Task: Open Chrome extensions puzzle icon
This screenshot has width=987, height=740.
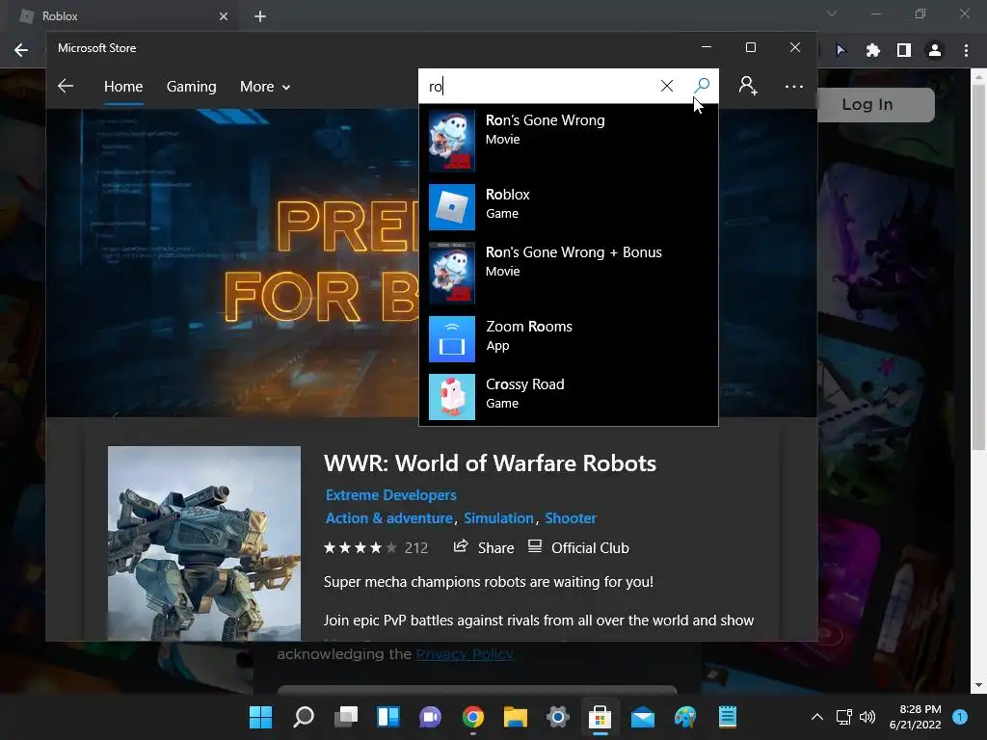Action: [x=872, y=50]
